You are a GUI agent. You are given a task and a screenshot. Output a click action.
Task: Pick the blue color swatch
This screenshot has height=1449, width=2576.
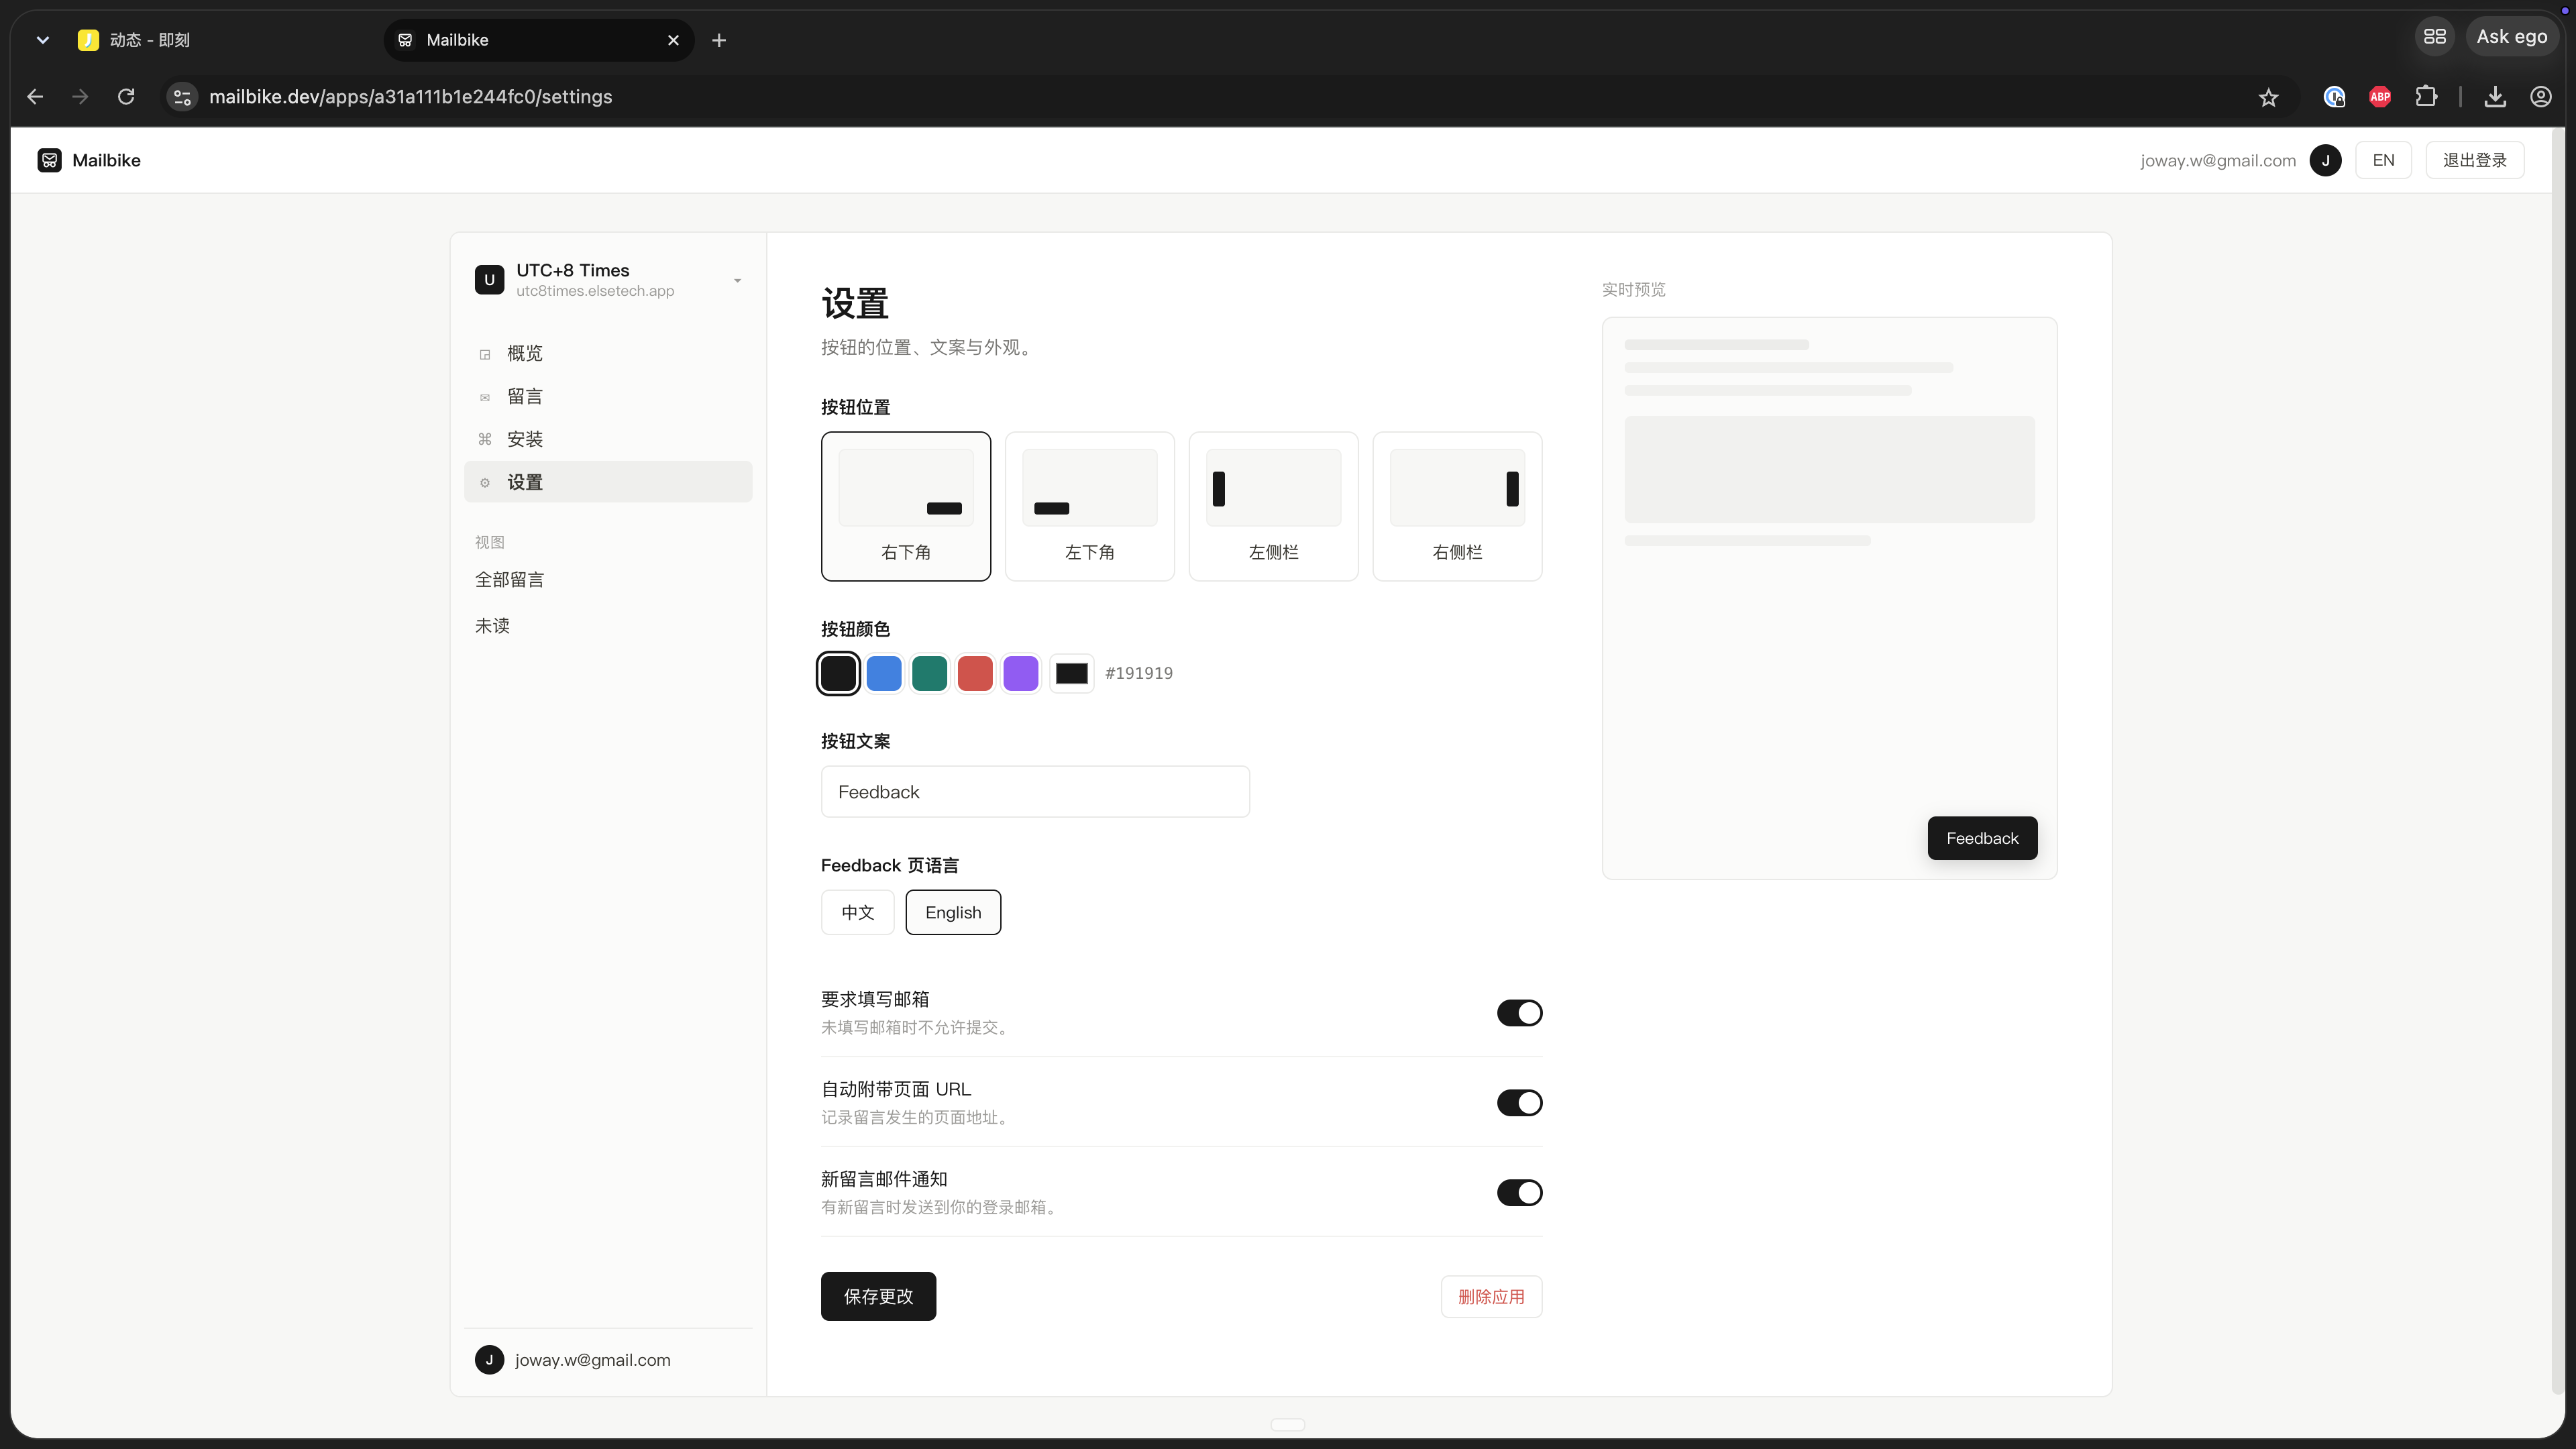(x=884, y=673)
